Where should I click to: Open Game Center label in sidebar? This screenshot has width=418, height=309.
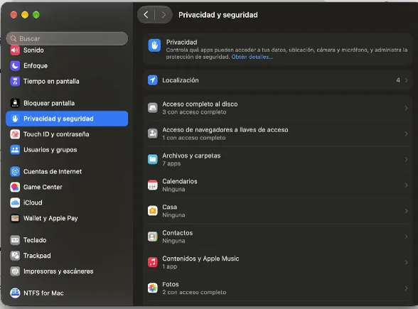tap(43, 187)
